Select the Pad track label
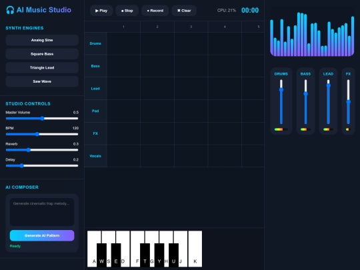This screenshot has height=270, width=360. pyautogui.click(x=95, y=111)
